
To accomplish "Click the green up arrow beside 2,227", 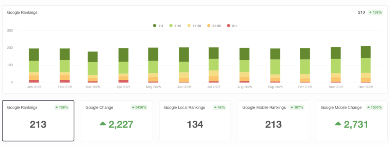I will pyautogui.click(x=103, y=124).
